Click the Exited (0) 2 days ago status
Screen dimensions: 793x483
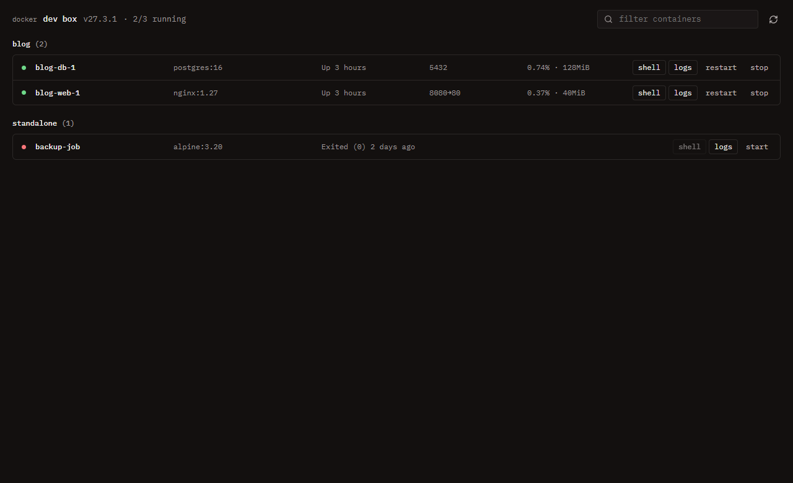(368, 147)
